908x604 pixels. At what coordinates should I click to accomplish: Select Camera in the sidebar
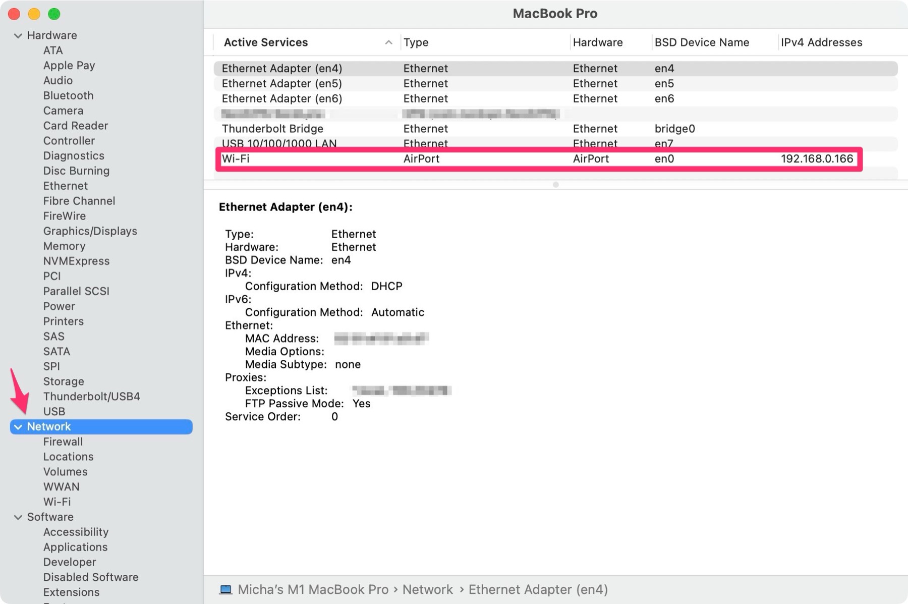coord(63,111)
